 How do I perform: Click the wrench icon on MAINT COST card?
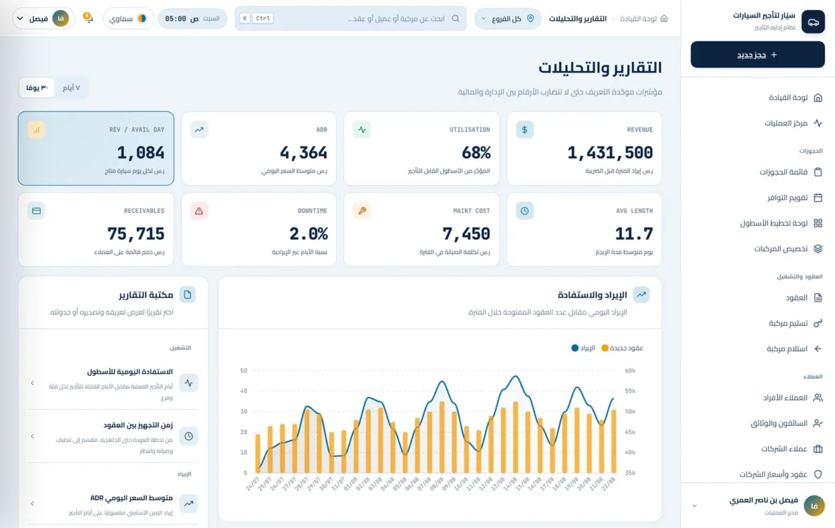coord(362,210)
